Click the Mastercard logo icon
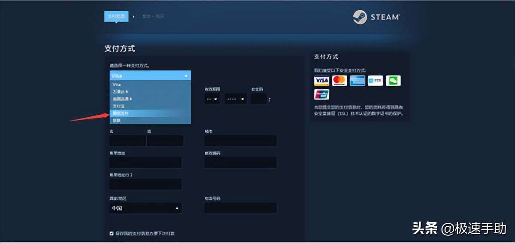Image resolution: width=515 pixels, height=243 pixels. click(339, 81)
